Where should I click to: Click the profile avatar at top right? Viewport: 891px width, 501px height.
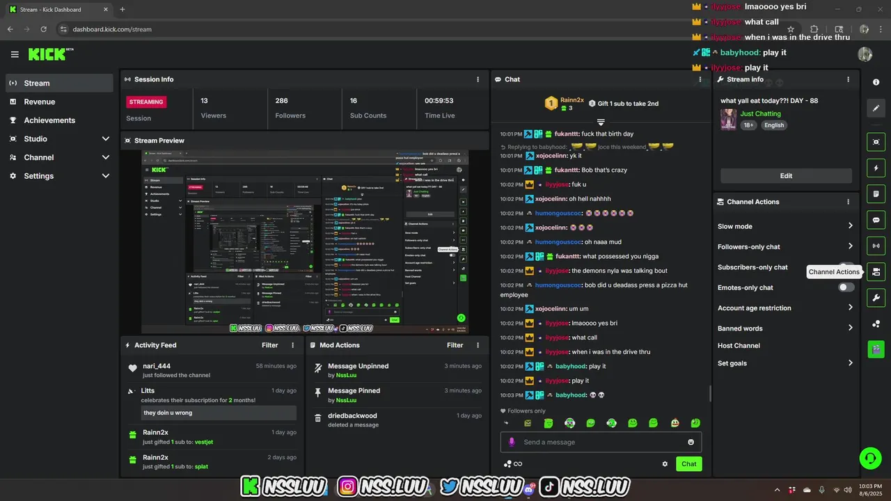(x=865, y=54)
